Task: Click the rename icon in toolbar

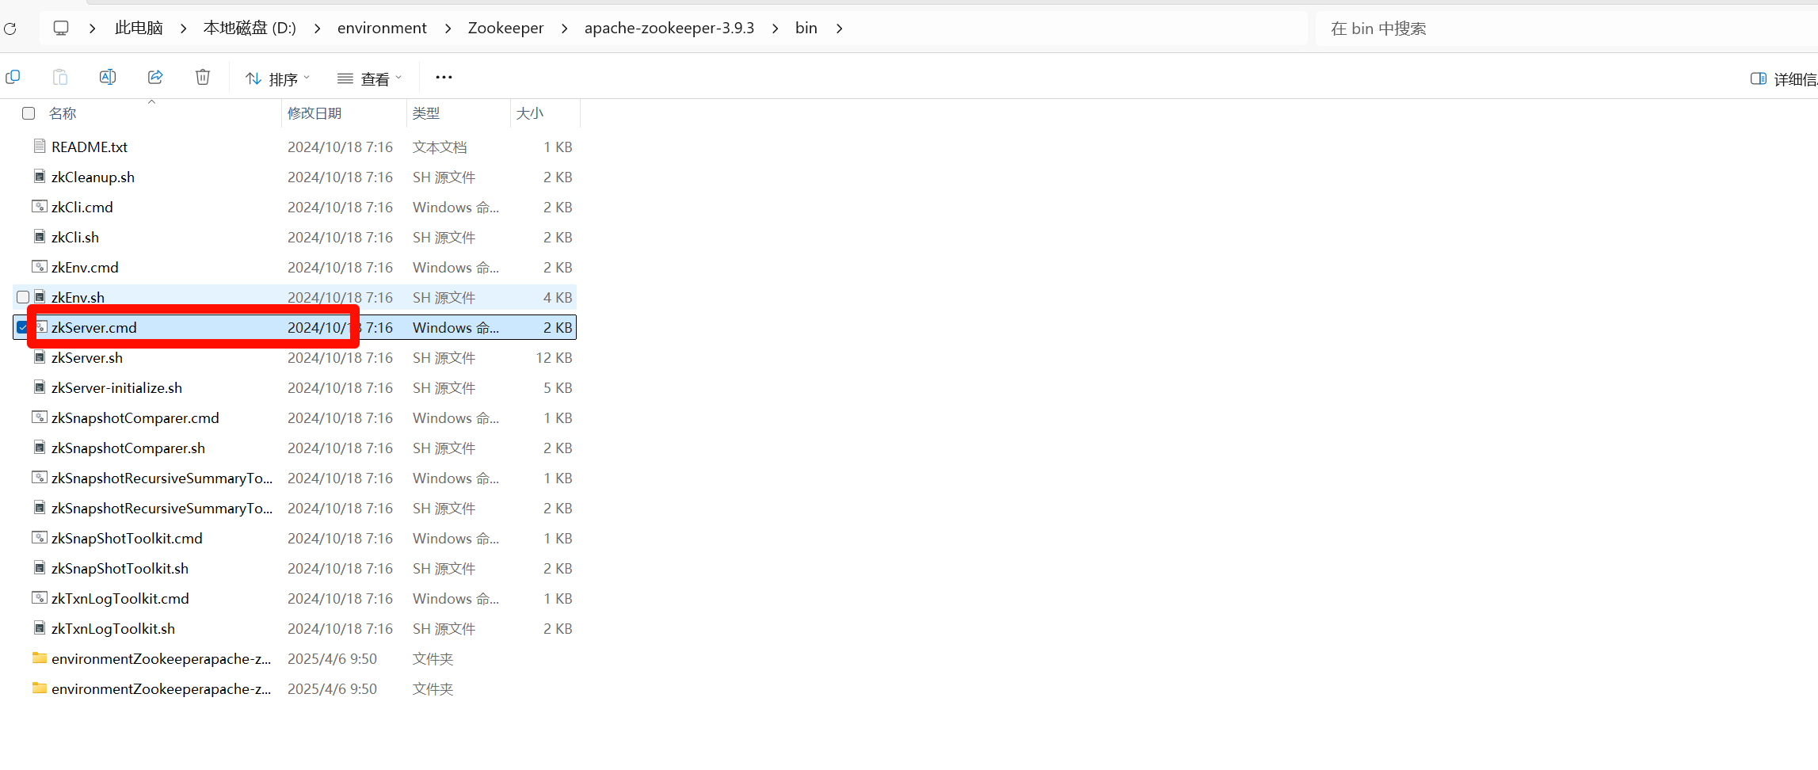Action: pos(108,77)
